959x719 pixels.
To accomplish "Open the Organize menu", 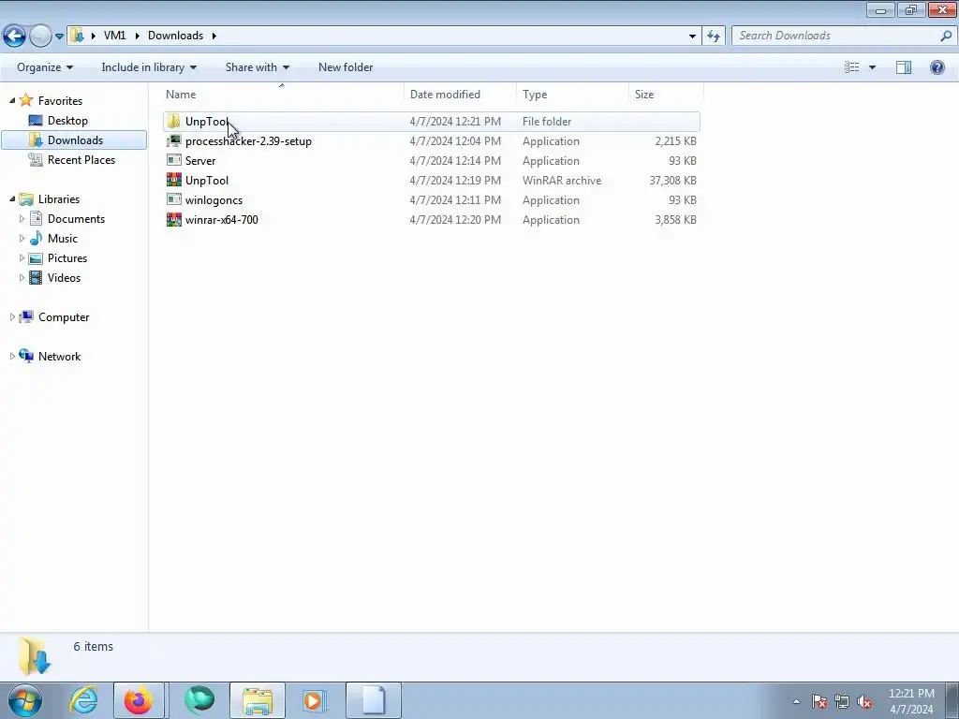I will click(x=45, y=67).
